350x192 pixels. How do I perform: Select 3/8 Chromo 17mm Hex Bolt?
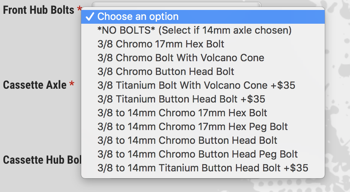click(x=161, y=44)
